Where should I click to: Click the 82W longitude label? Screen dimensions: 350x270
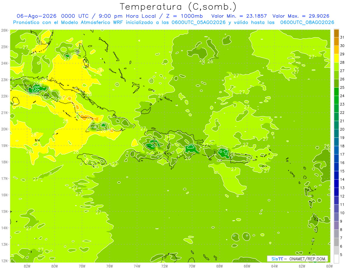[27, 266]
